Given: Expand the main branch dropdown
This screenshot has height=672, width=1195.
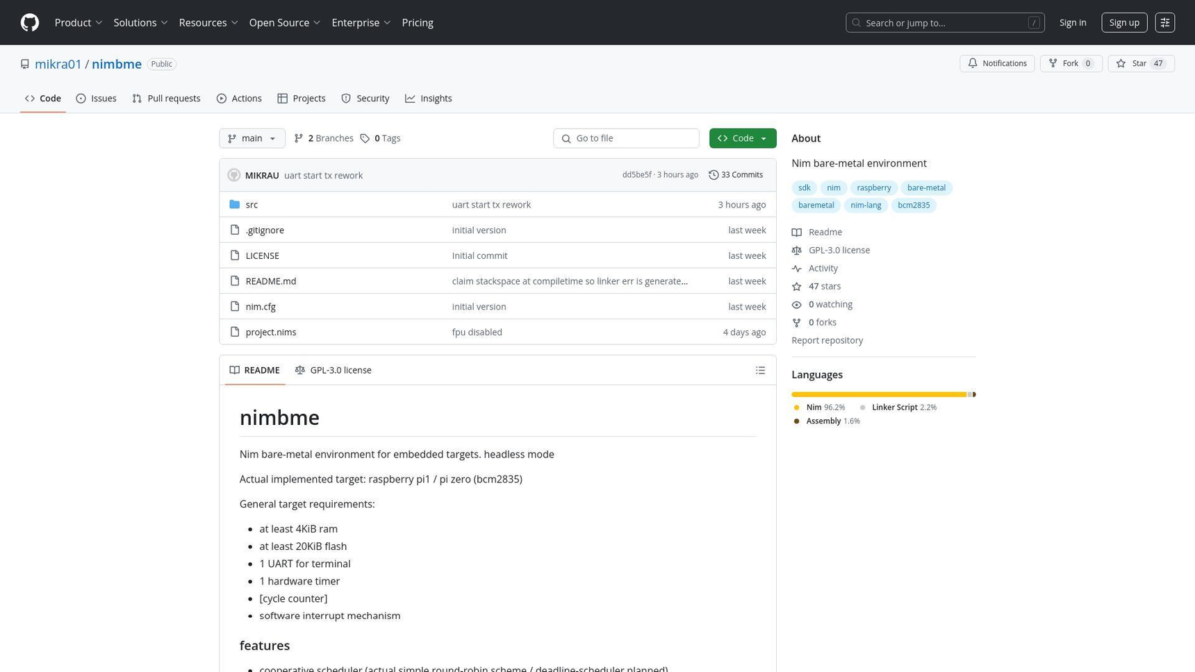Looking at the screenshot, I should pos(252,138).
